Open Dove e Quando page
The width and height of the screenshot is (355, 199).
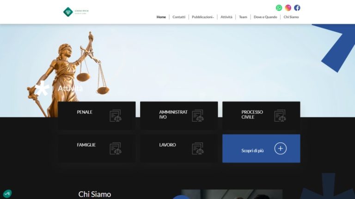coord(265,17)
